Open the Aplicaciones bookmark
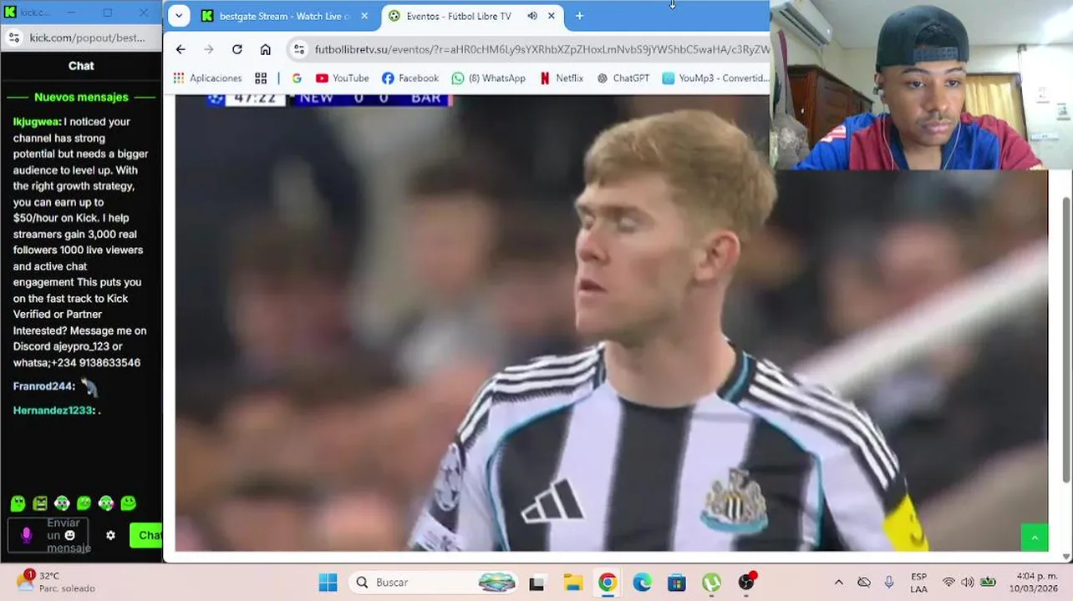Viewport: 1073px width, 601px height. 207,78
